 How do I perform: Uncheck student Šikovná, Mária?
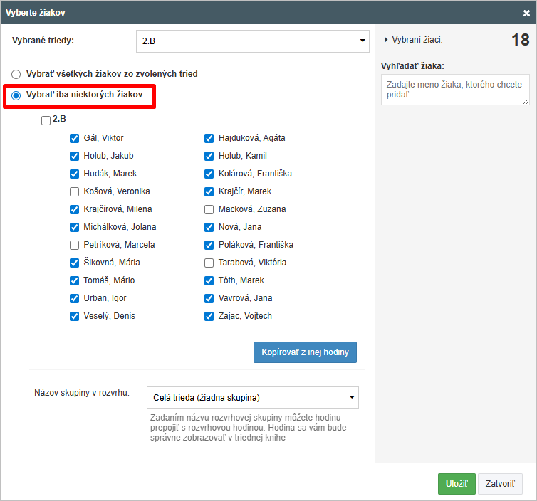[74, 263]
